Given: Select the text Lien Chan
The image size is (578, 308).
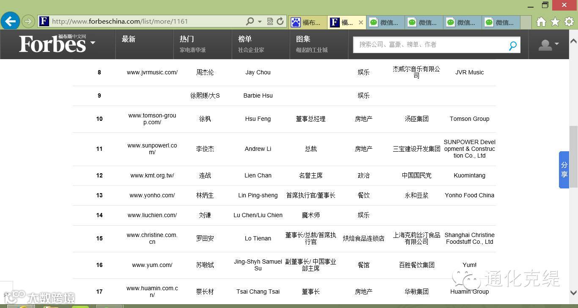Looking at the screenshot, I should point(258,175).
